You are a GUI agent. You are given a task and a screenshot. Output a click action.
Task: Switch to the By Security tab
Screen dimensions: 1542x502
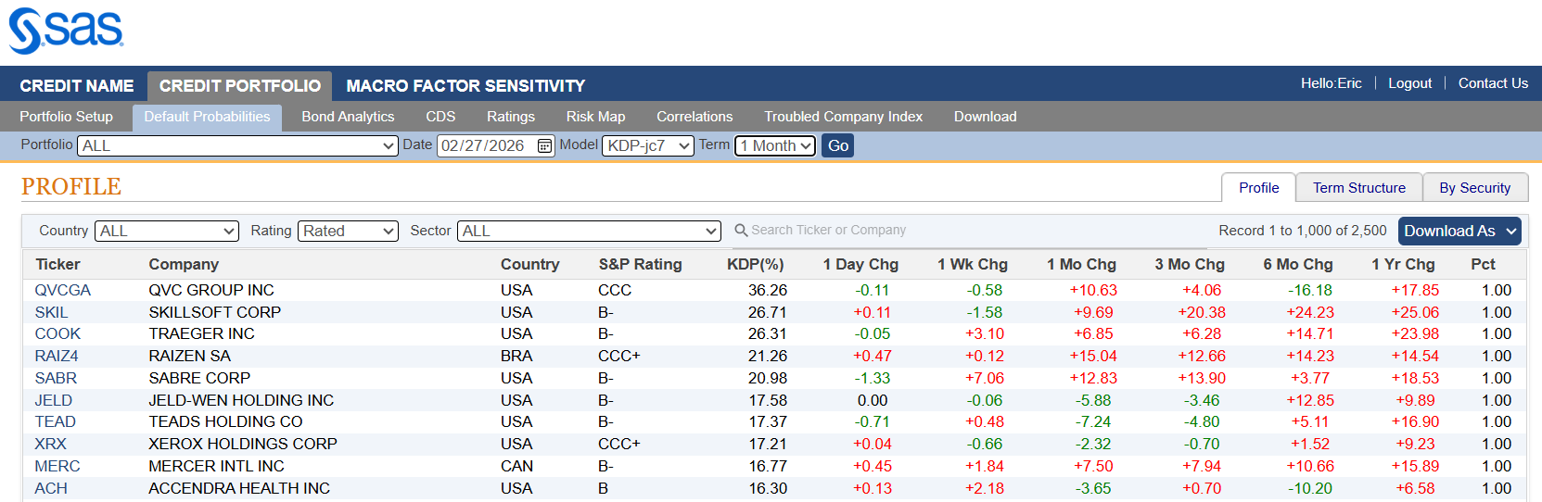click(1474, 188)
